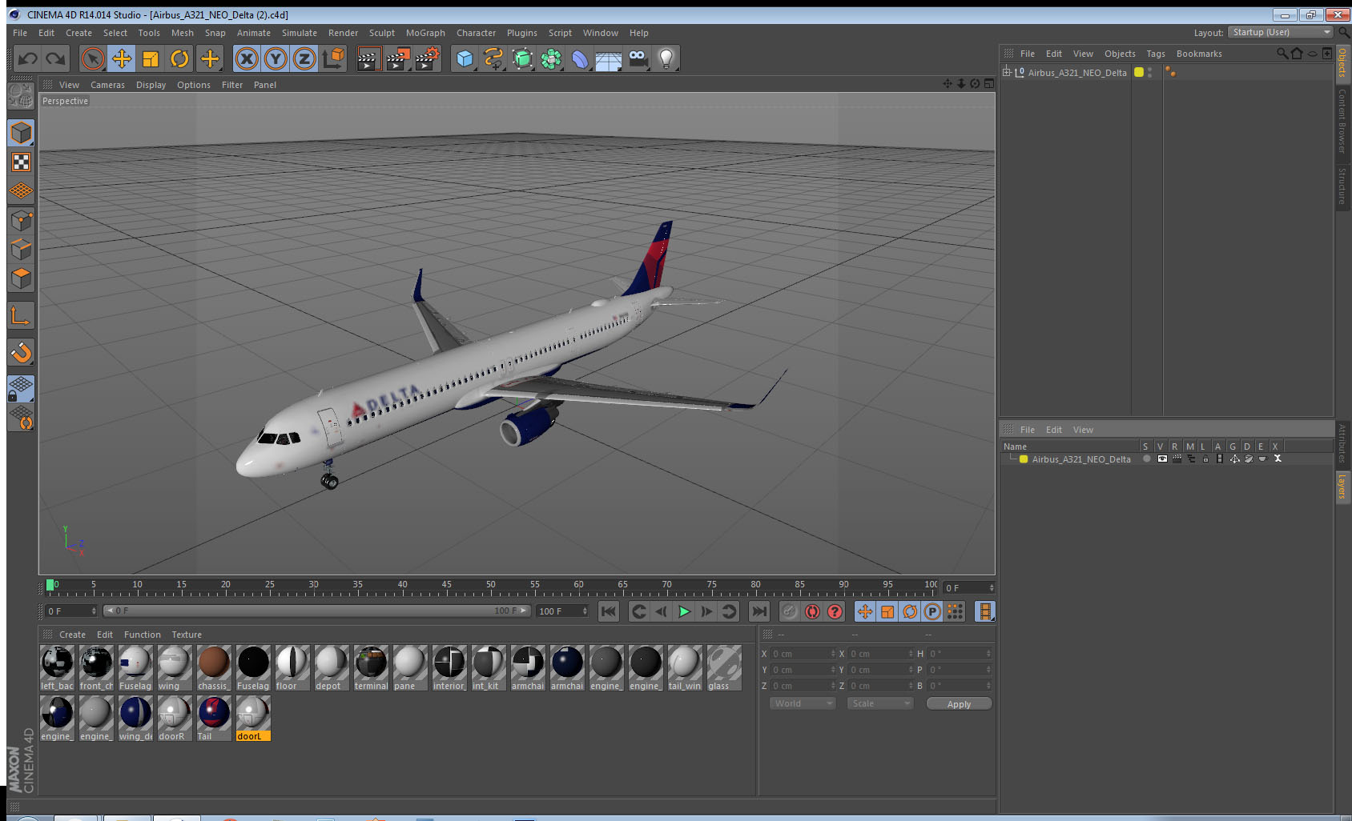The image size is (1352, 821).
Task: Toggle Autokeying with the red circular icon
Action: tap(812, 611)
